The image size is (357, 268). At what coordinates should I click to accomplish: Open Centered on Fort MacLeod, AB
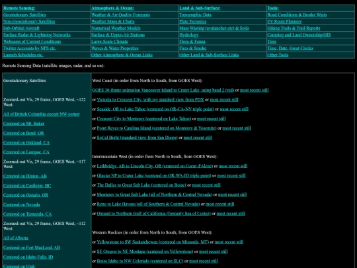(x=32, y=247)
